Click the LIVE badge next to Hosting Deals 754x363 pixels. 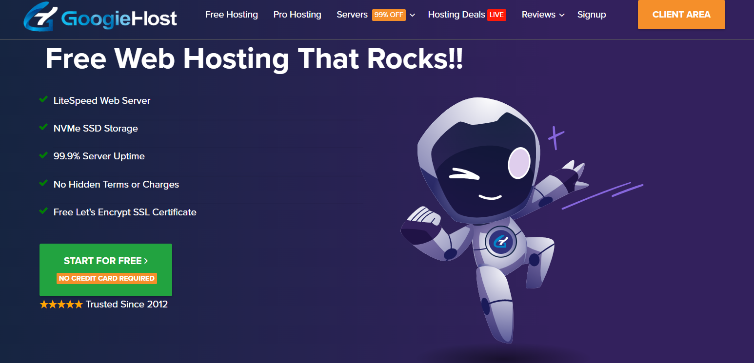coord(496,15)
